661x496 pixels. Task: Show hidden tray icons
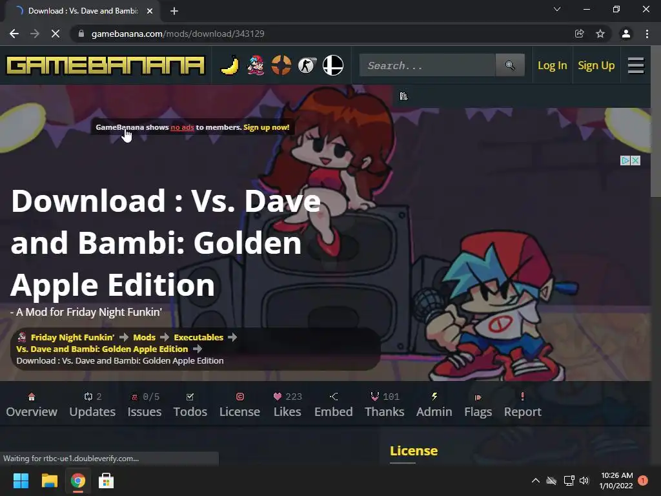pyautogui.click(x=535, y=480)
